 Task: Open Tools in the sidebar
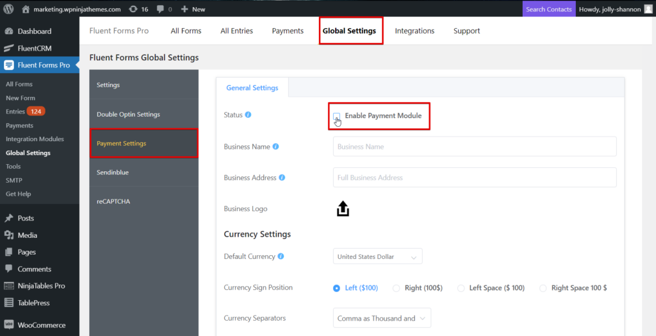(x=13, y=166)
